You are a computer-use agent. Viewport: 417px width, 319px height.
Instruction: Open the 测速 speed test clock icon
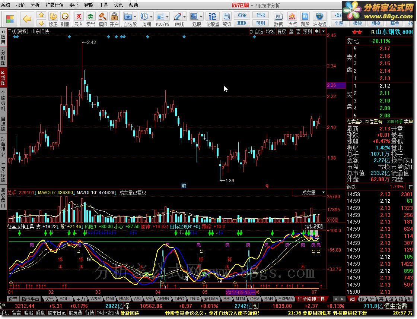(65, 16)
